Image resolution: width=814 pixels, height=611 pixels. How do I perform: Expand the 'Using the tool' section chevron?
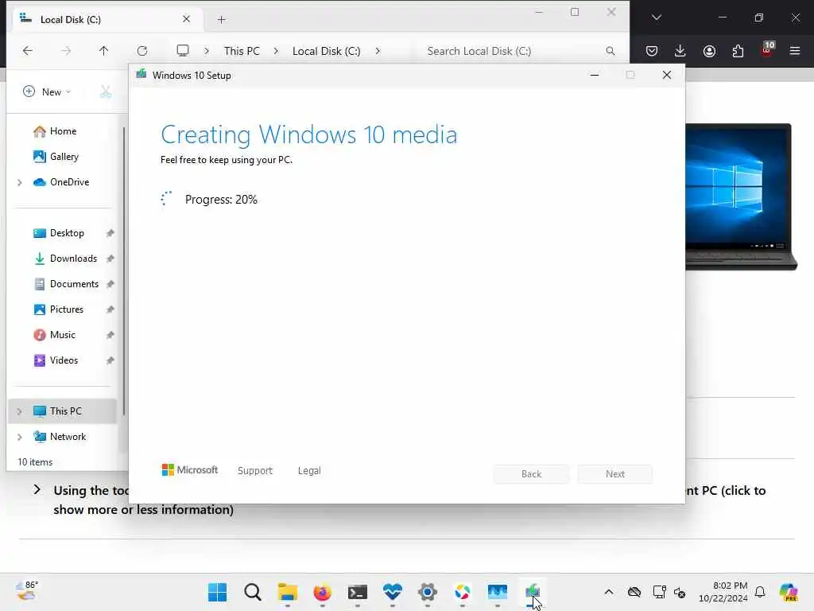click(37, 489)
